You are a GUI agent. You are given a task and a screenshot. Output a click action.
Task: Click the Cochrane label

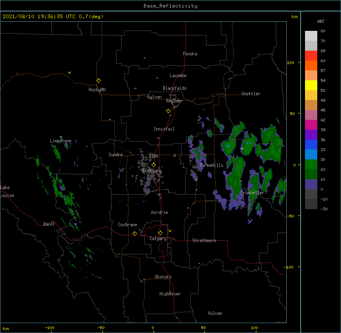pos(127,225)
